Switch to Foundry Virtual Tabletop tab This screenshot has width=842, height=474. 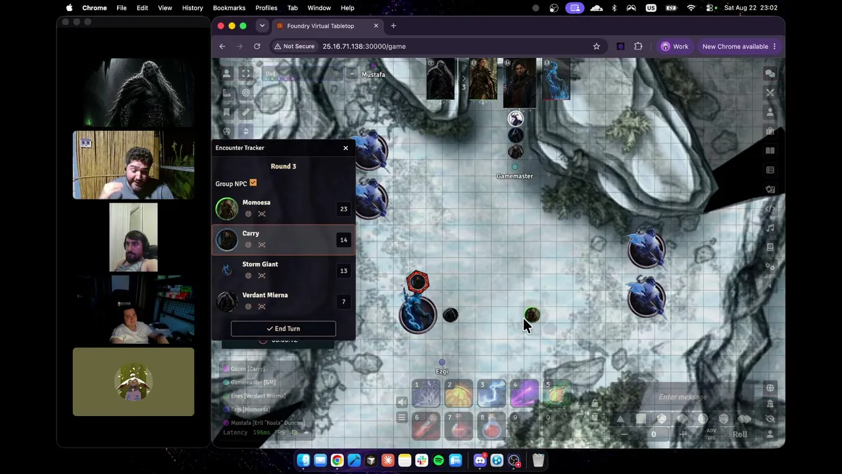(x=327, y=26)
